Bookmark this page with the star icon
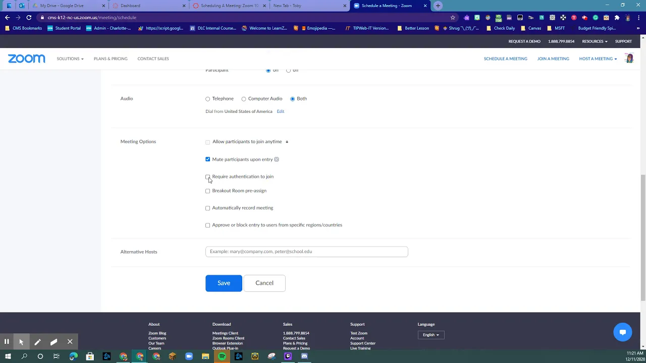Viewport: 646px width, 363px height. click(453, 17)
